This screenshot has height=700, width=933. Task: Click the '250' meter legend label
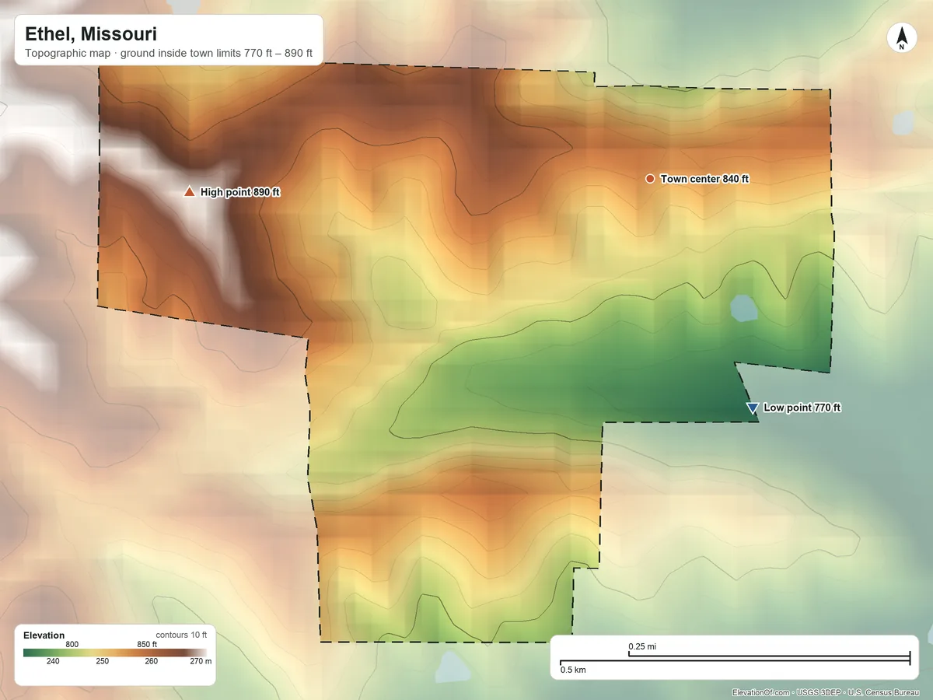pyautogui.click(x=102, y=661)
